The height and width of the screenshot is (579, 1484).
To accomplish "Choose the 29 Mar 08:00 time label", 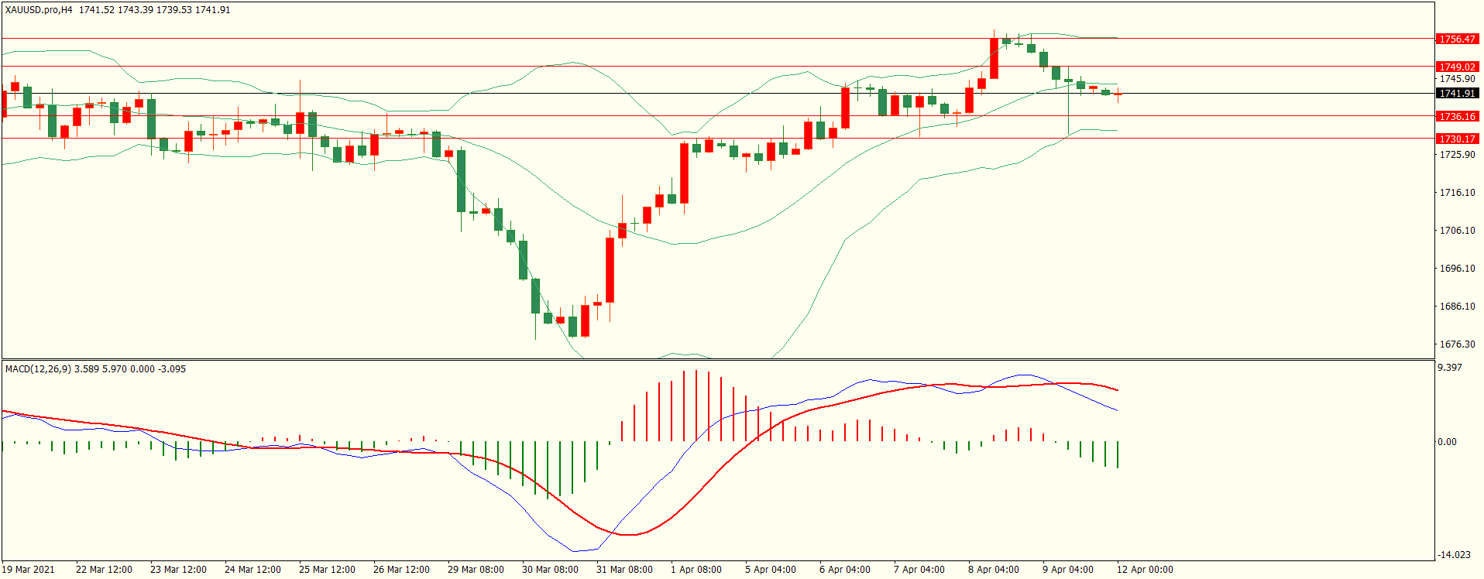I will 476,570.
